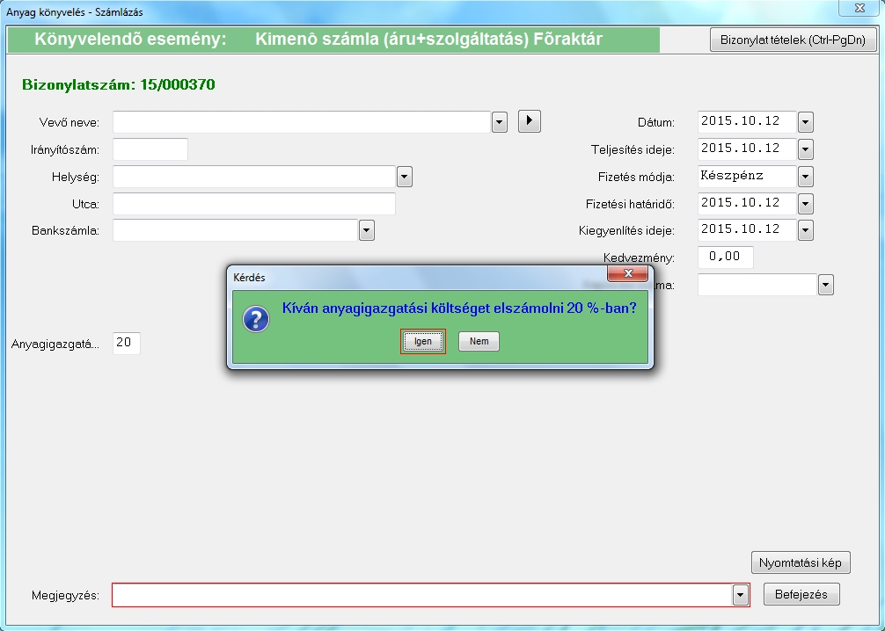Expand the Helység dropdown list
The width and height of the screenshot is (885, 631).
pos(405,177)
